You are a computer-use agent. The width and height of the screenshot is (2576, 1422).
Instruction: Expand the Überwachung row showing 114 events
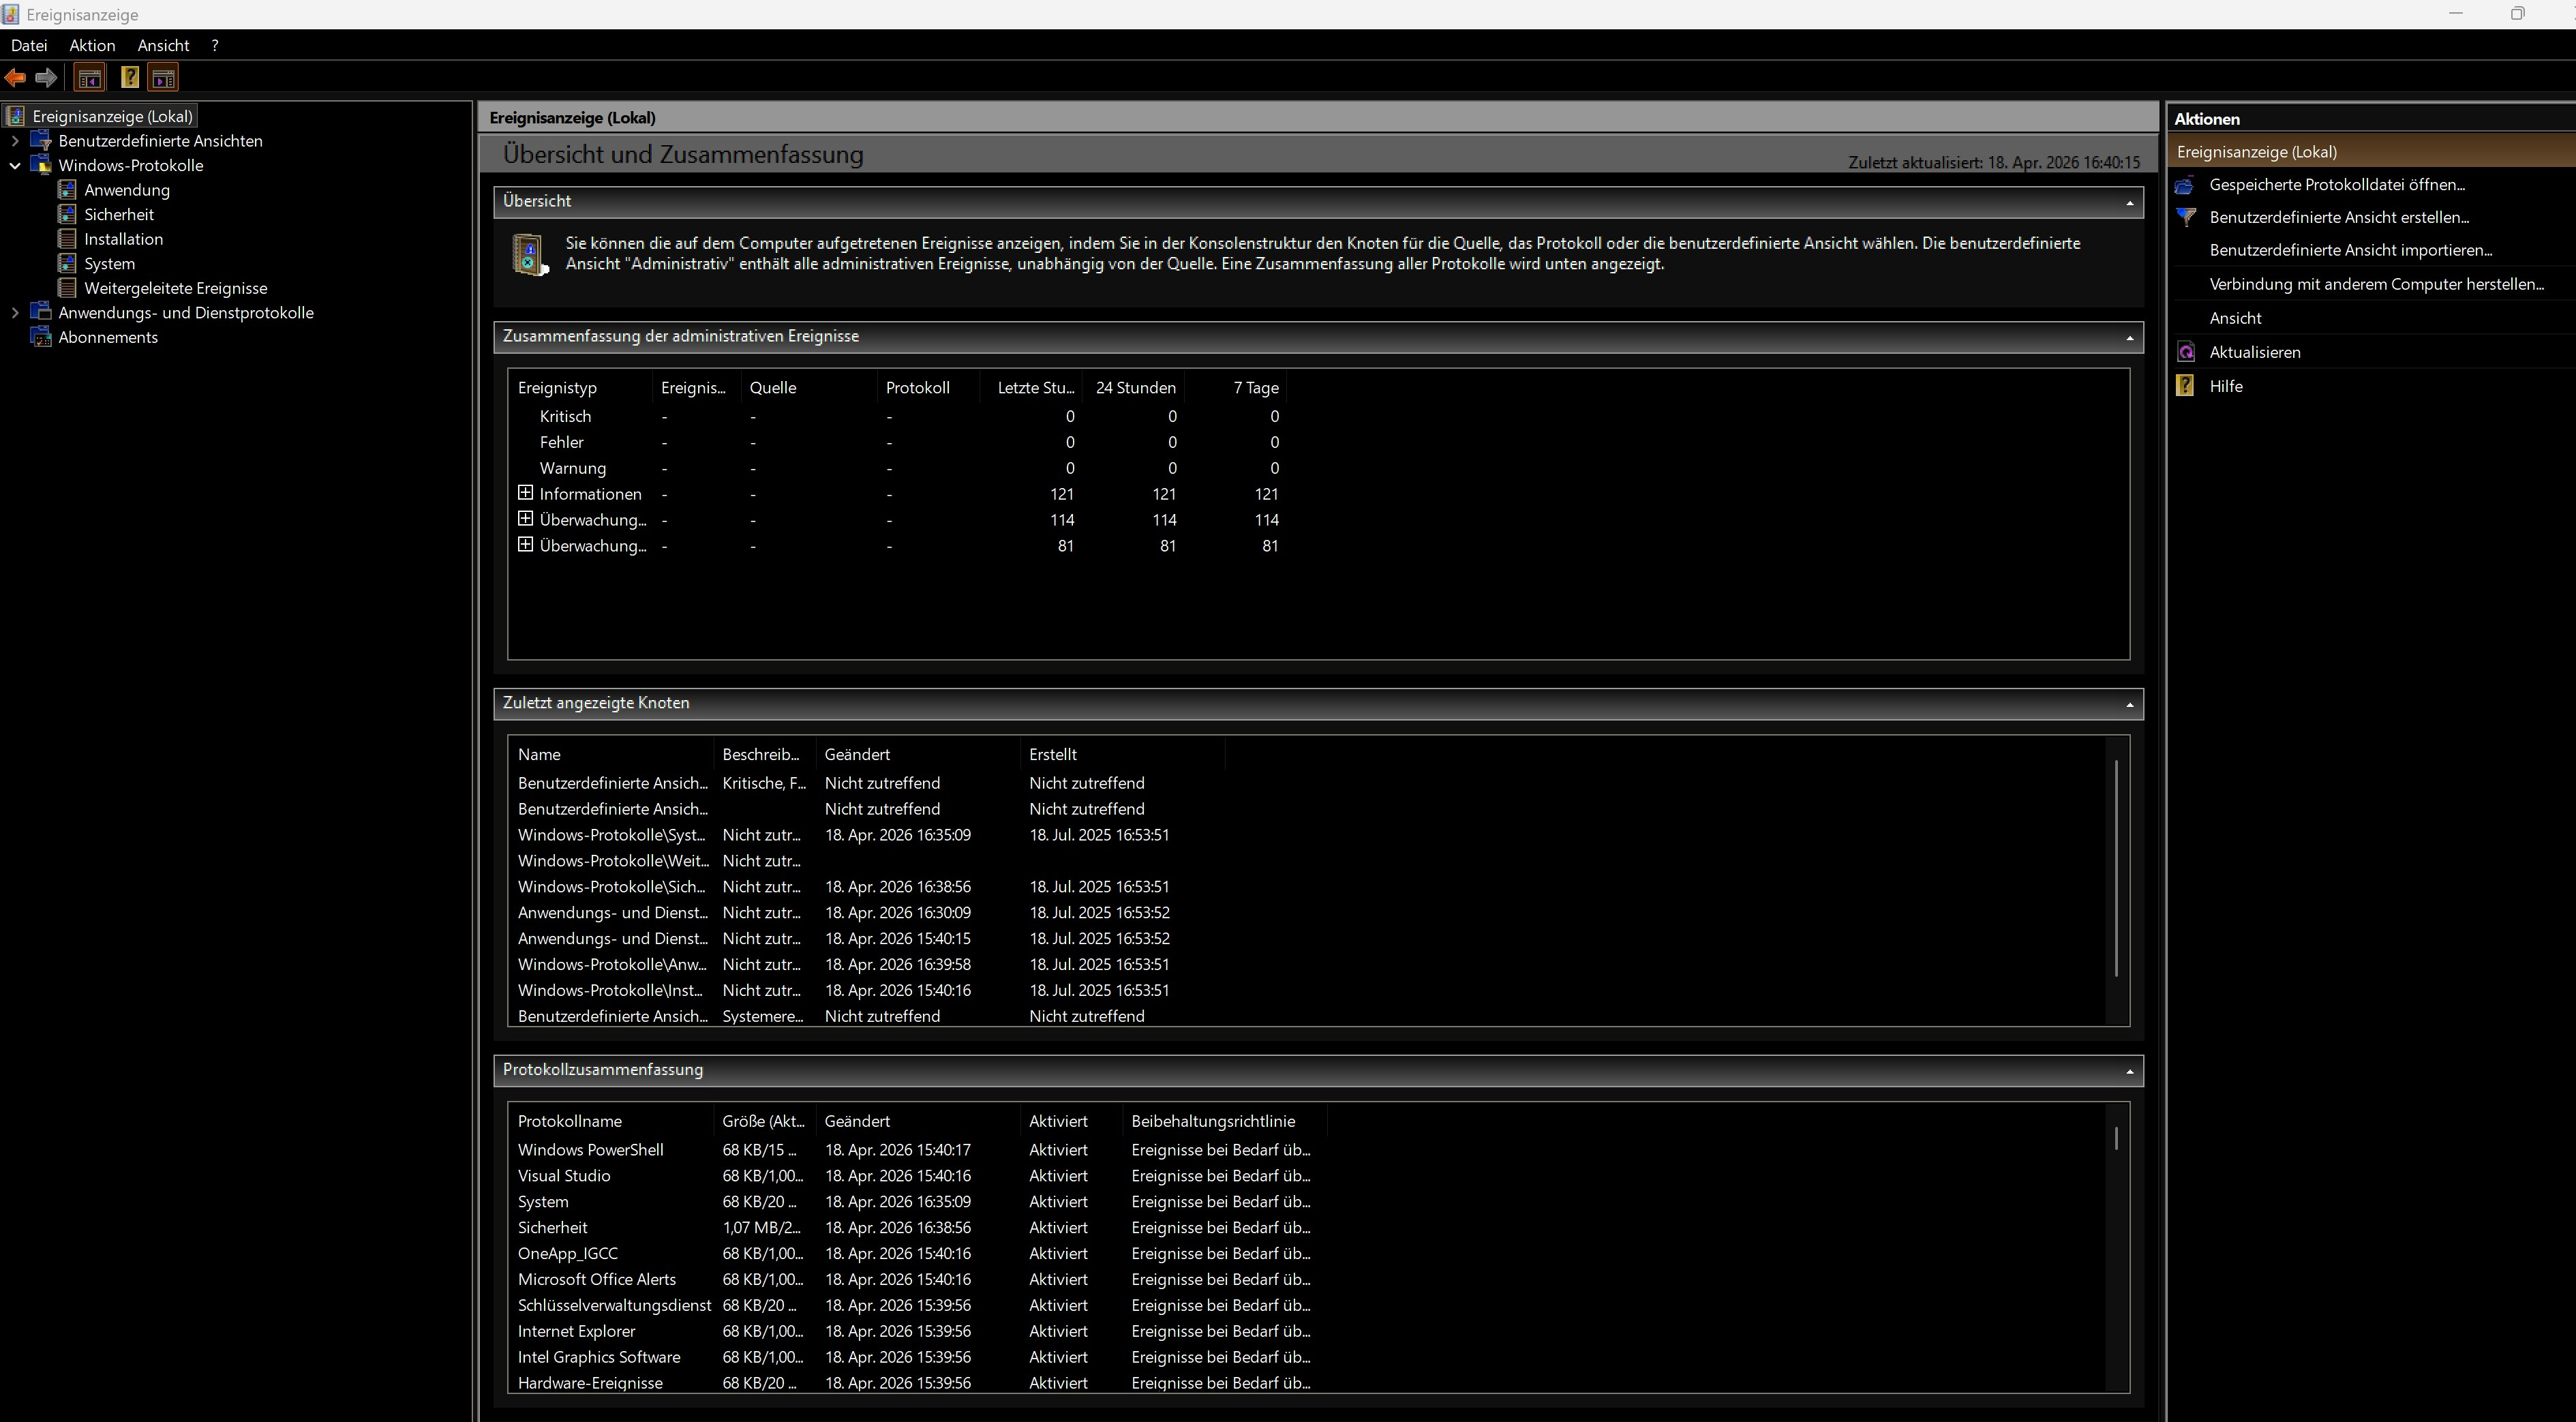coord(525,519)
